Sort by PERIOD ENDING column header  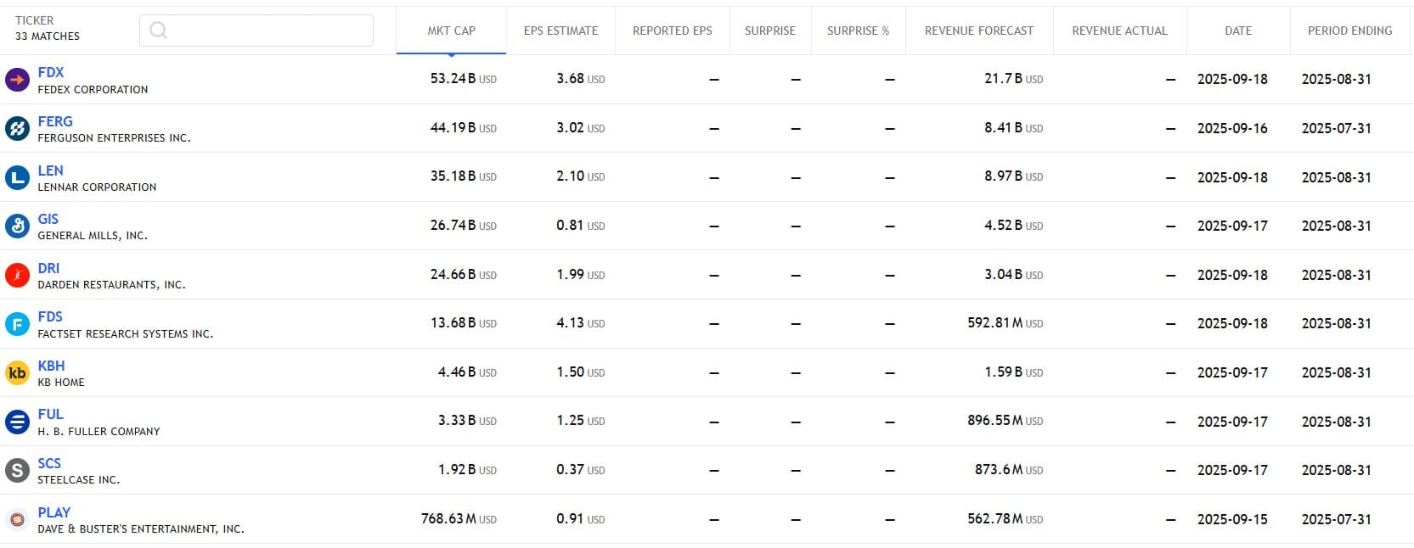tap(1349, 31)
